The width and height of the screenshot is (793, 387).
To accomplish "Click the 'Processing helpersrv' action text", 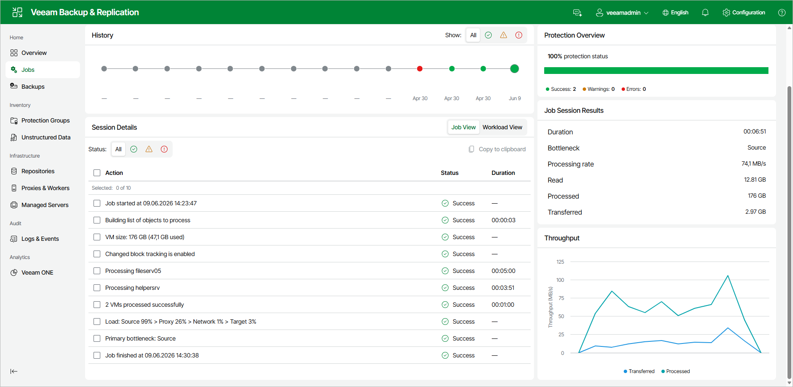I will coord(132,288).
